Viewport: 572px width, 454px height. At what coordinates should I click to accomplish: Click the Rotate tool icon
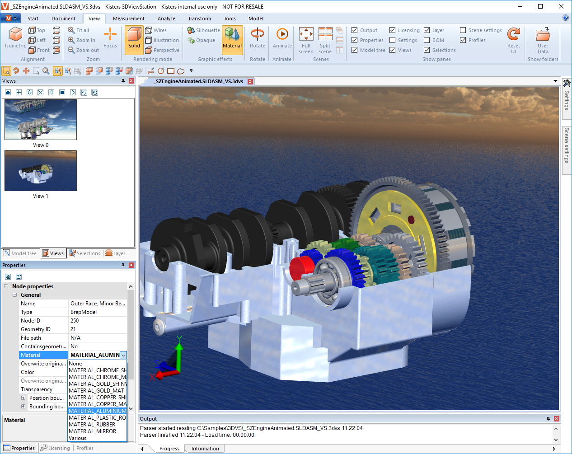click(x=258, y=37)
